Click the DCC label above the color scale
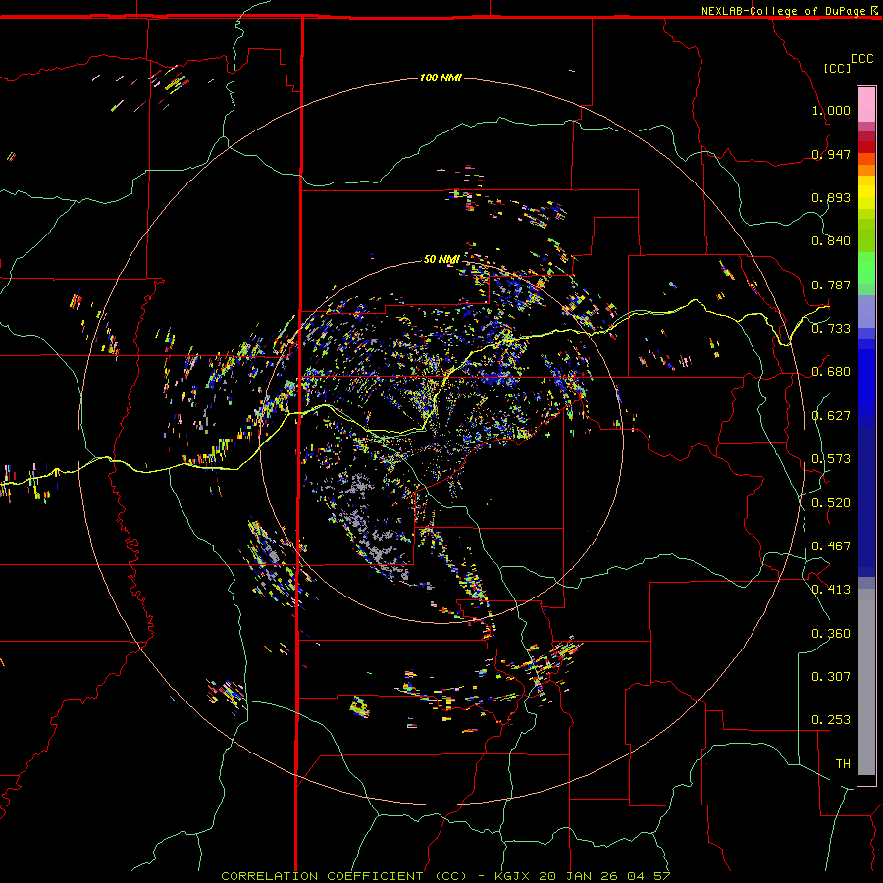This screenshot has height=883, width=883. coord(861,59)
